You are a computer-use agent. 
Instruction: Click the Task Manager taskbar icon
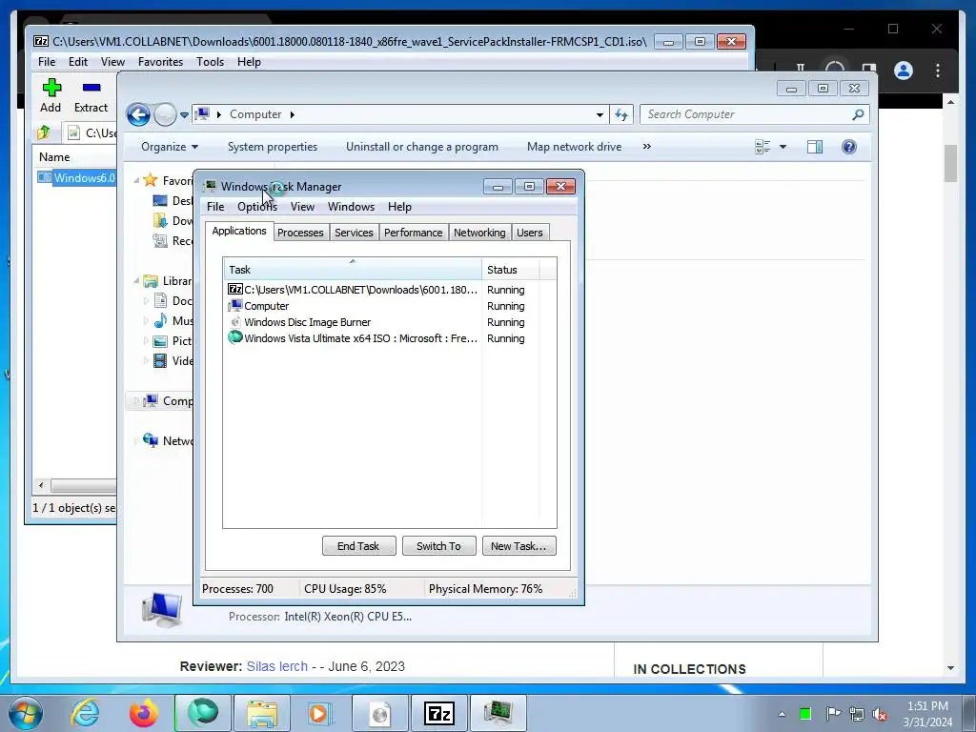point(498,713)
